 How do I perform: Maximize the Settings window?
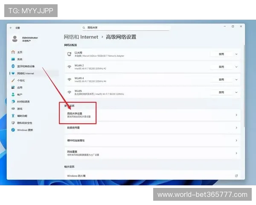233,26
